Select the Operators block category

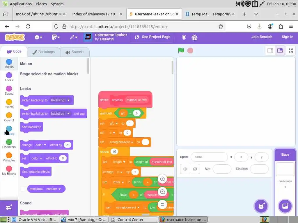pos(9,144)
